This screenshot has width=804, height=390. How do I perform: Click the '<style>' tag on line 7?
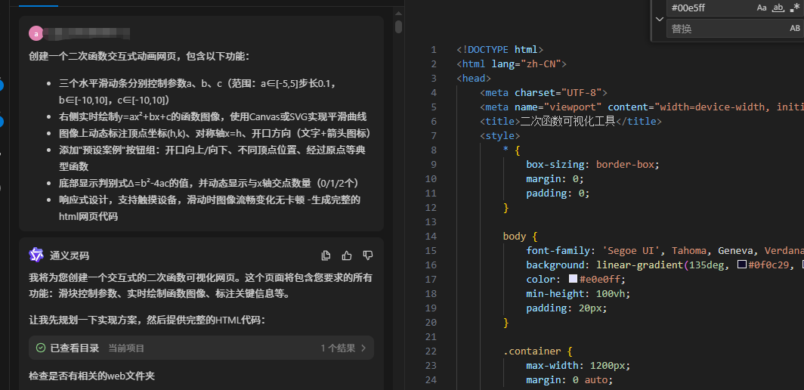(500, 136)
